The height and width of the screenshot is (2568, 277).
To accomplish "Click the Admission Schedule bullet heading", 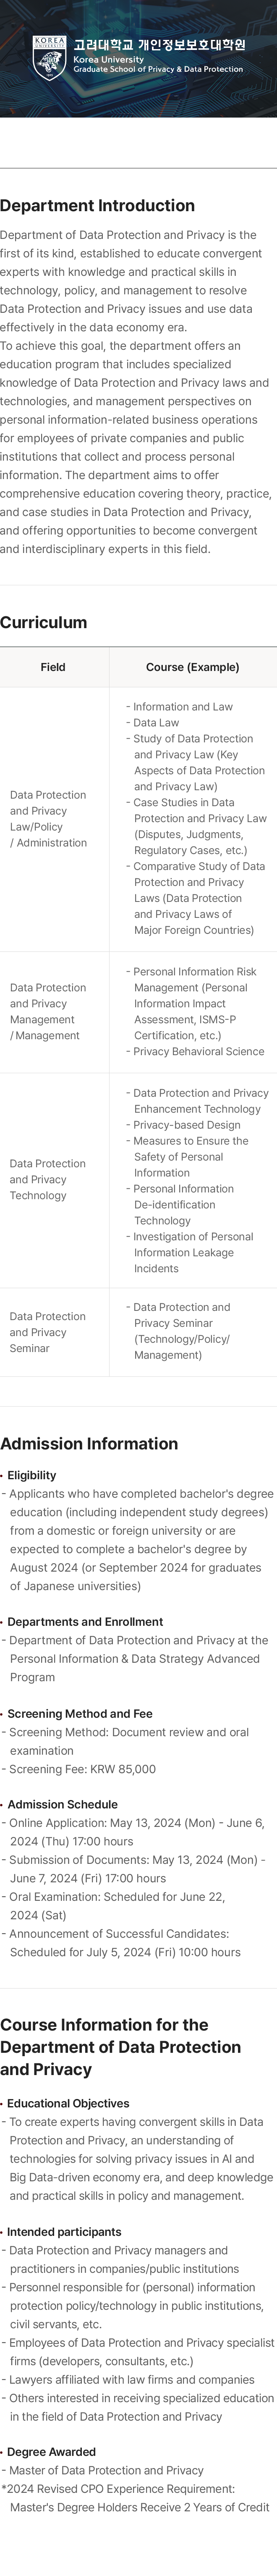I will coord(63,1804).
